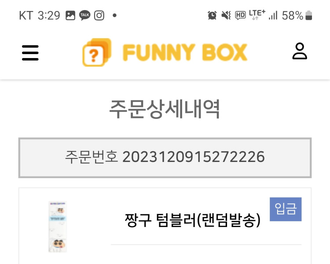This screenshot has width=330, height=264.
Task: Click the 짱구 텀블러(랜덤발송) product name
Action: point(193,220)
